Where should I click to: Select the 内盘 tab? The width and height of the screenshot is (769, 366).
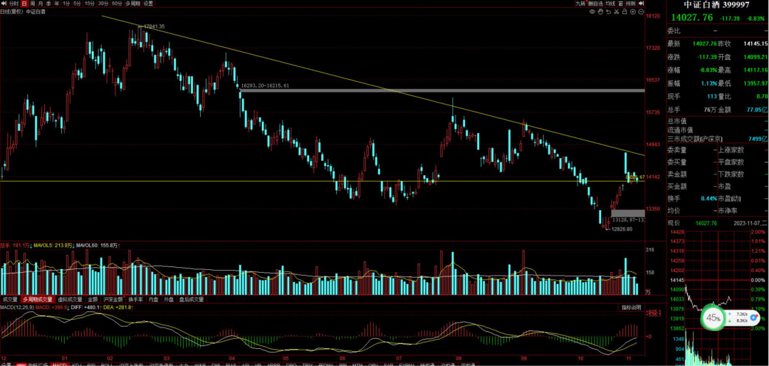point(154,299)
